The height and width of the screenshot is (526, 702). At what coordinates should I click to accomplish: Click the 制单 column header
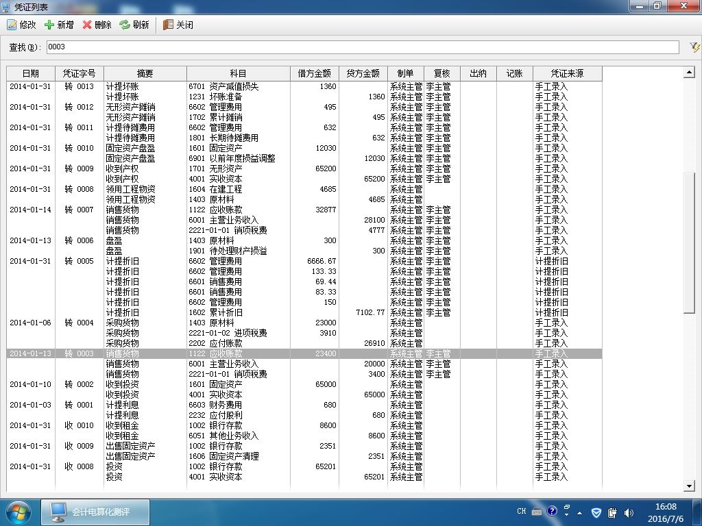coord(406,73)
